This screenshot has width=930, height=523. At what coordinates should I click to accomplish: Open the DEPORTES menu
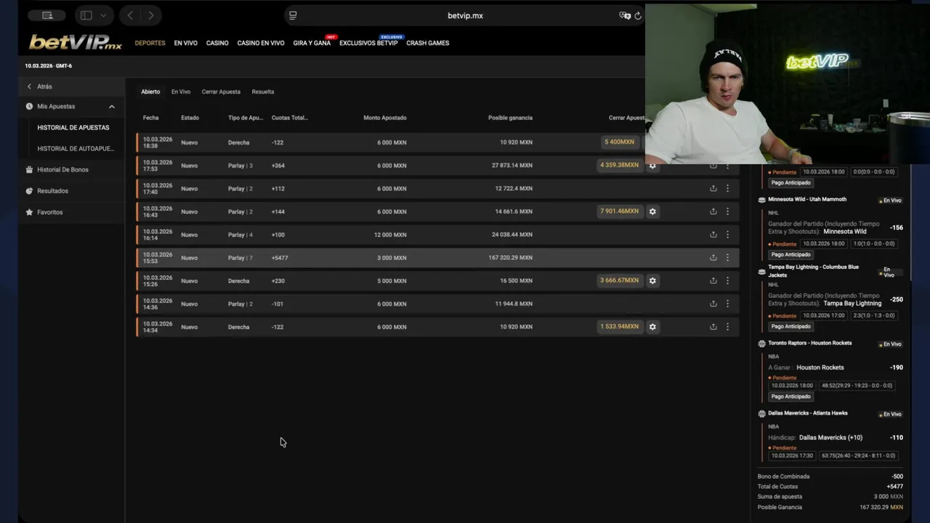(150, 43)
